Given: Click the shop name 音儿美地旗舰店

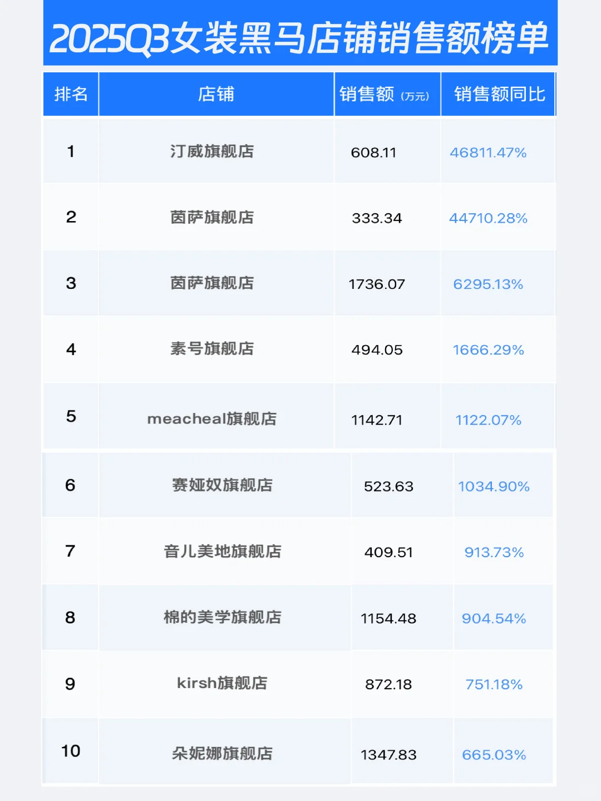Looking at the screenshot, I should pyautogui.click(x=221, y=552).
